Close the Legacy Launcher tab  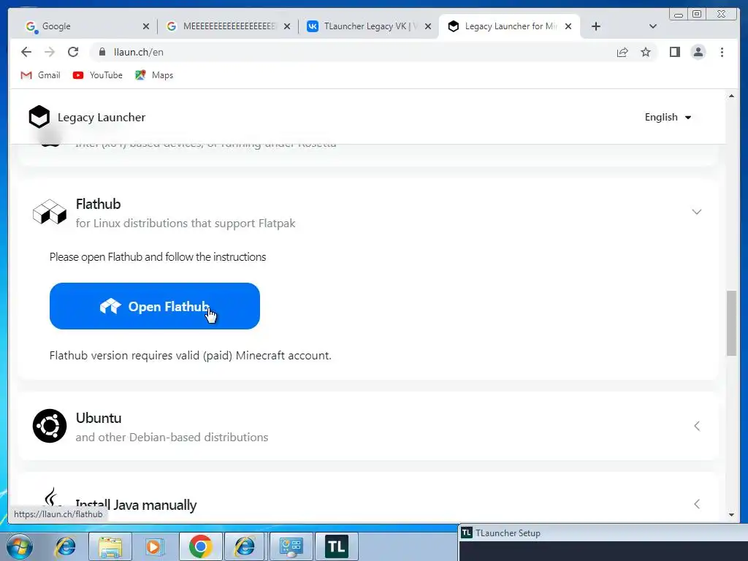[x=568, y=26]
